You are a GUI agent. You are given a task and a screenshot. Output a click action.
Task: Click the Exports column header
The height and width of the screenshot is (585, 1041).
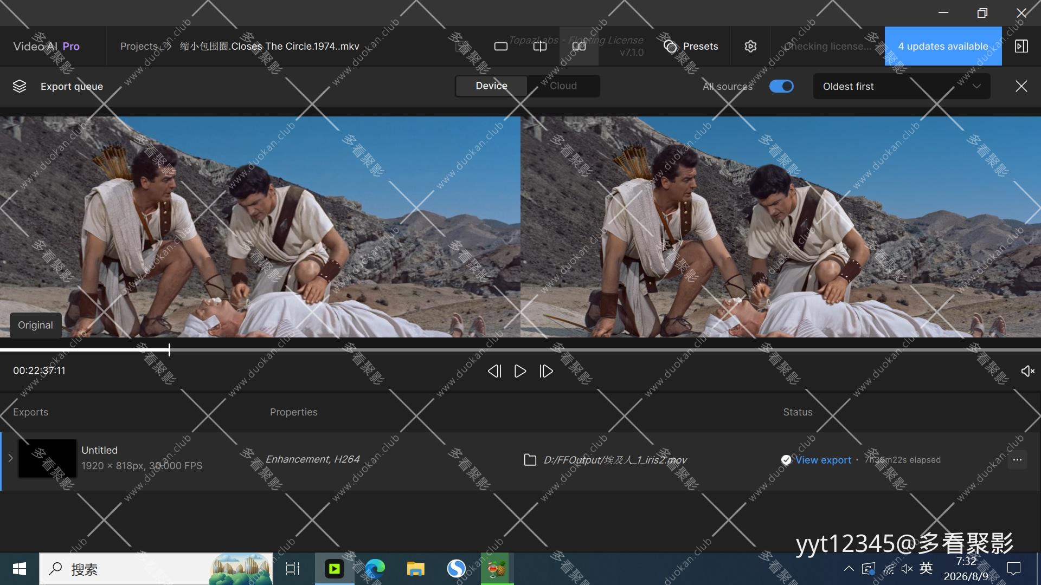30,412
